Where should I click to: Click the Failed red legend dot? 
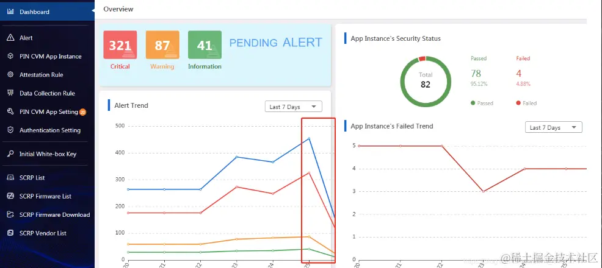point(518,103)
